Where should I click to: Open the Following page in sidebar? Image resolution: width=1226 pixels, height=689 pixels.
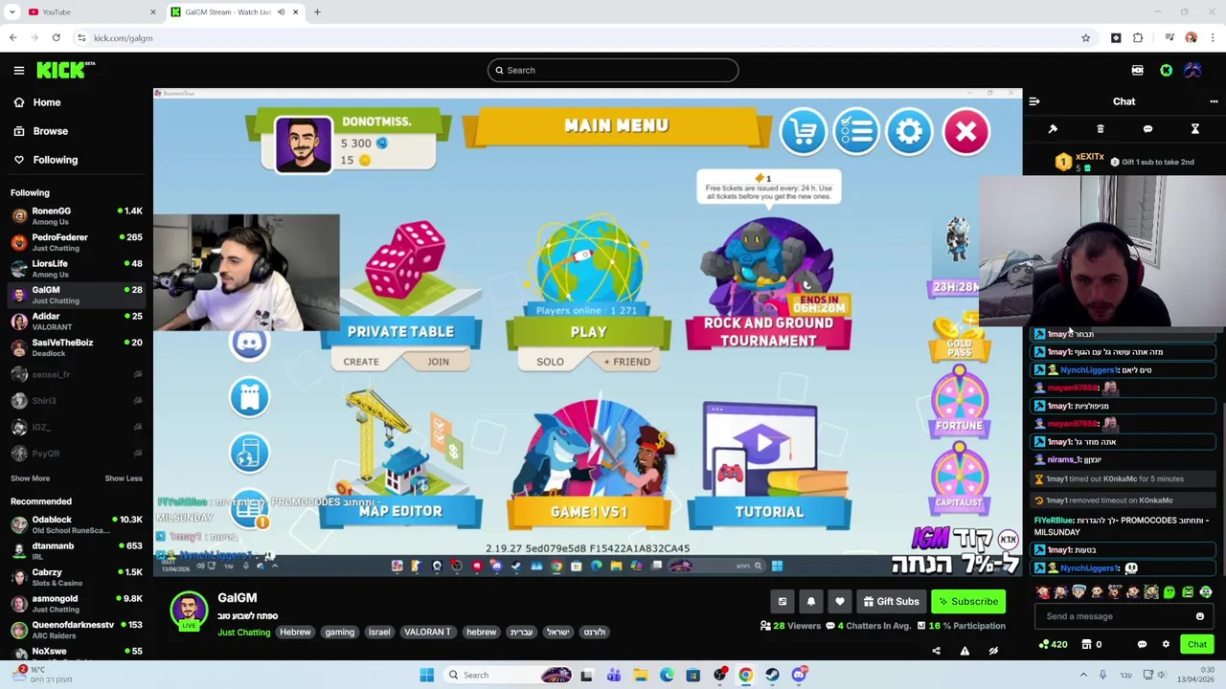coord(45,160)
